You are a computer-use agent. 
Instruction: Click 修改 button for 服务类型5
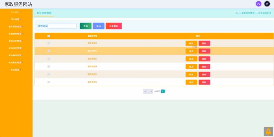[191, 74]
